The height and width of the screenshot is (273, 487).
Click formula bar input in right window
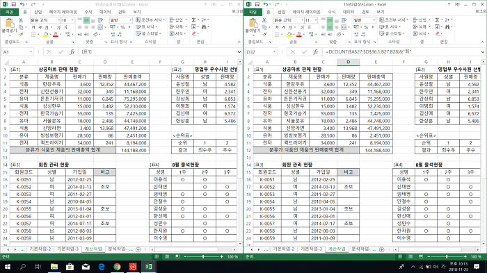[402, 52]
